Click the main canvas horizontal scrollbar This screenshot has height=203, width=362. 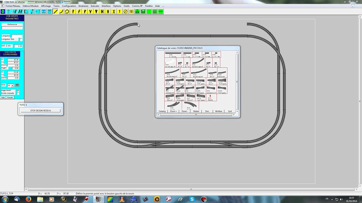[x=191, y=189]
